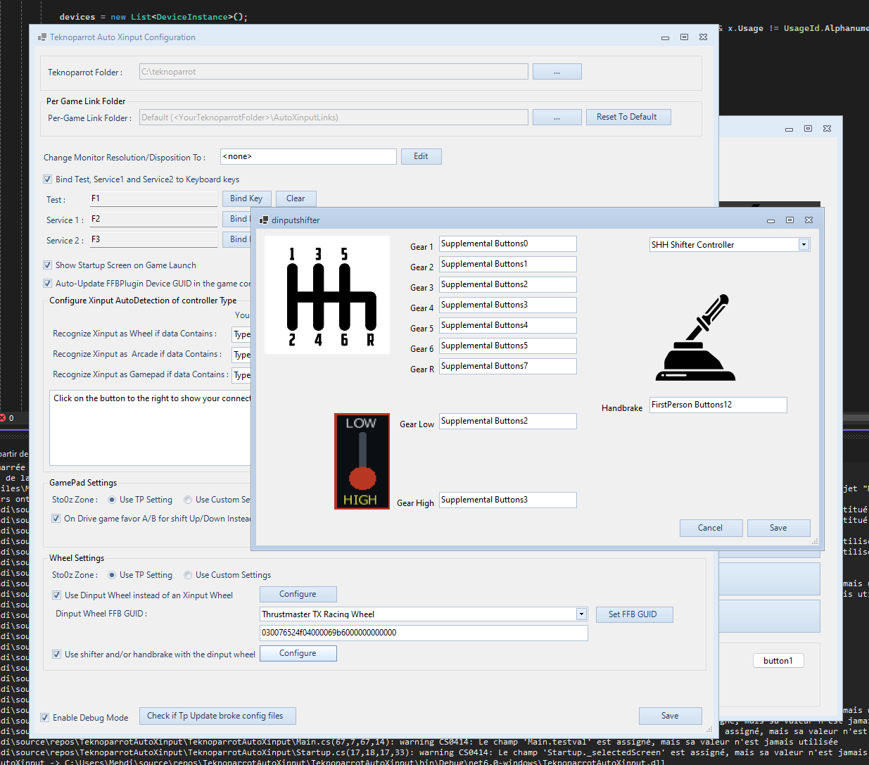This screenshot has width=869, height=765.
Task: Save the main Teknoparrot configuration
Action: pos(671,716)
